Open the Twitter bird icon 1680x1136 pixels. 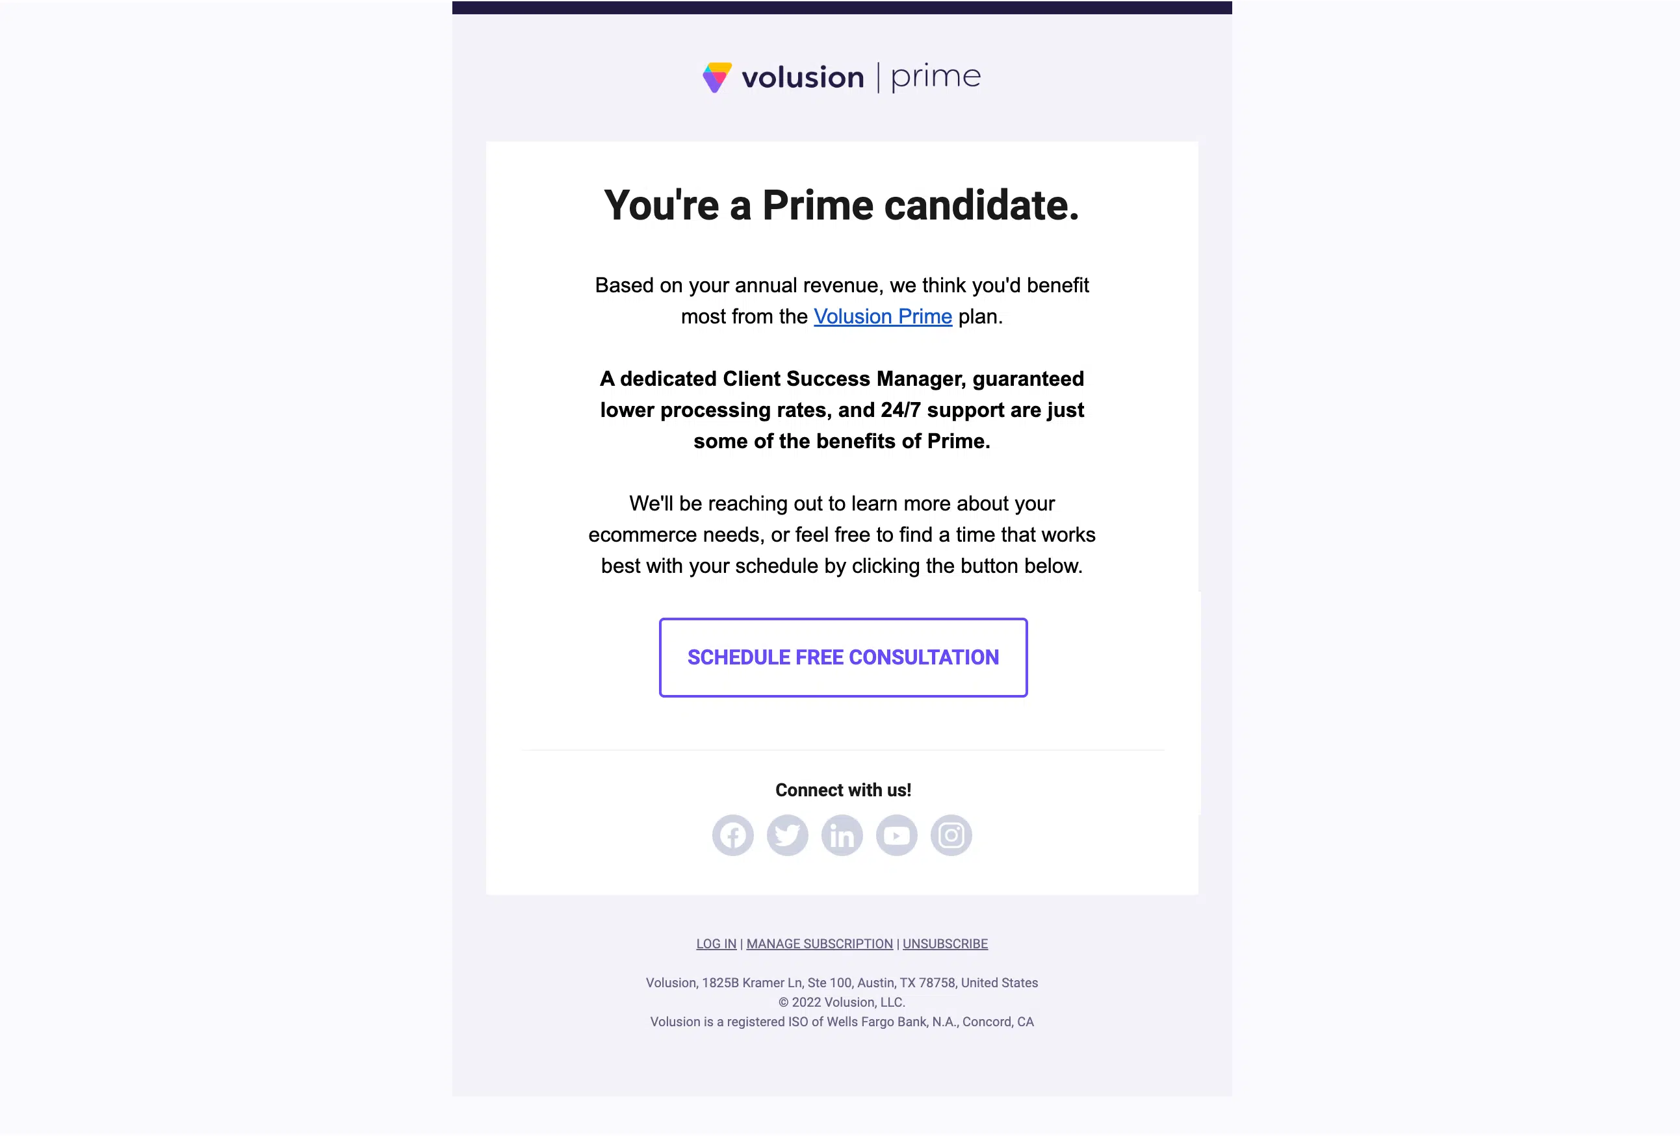click(x=787, y=835)
